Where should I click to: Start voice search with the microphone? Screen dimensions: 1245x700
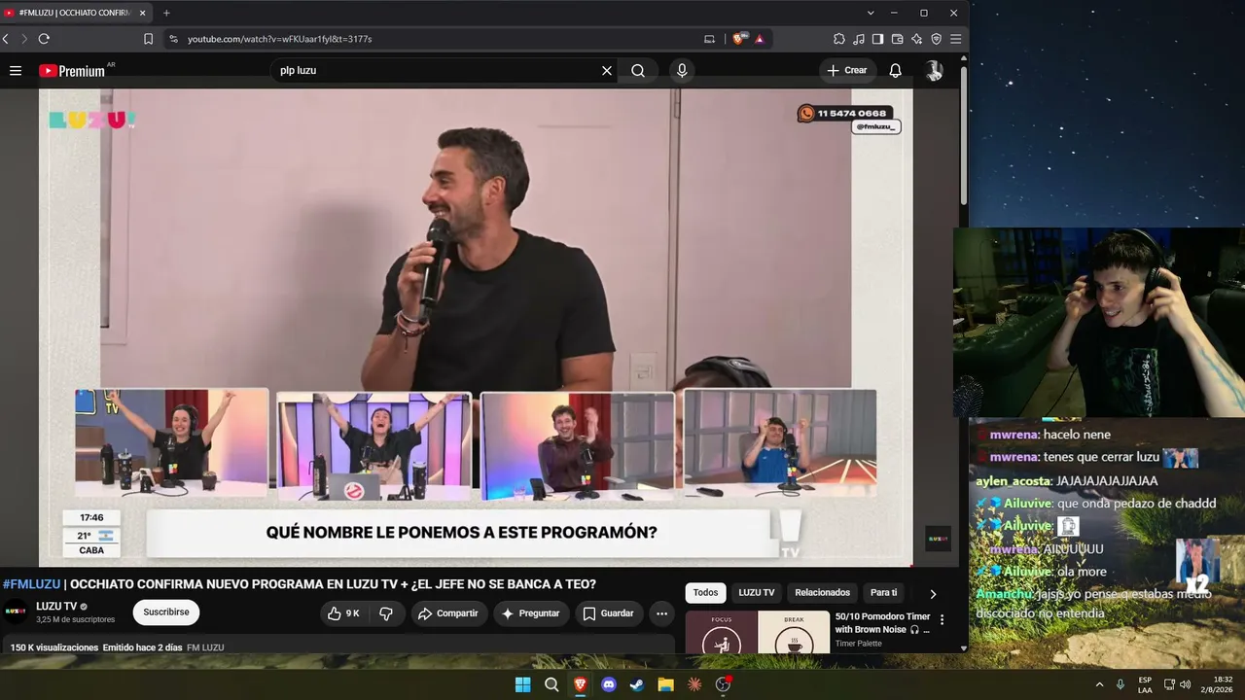tap(682, 70)
